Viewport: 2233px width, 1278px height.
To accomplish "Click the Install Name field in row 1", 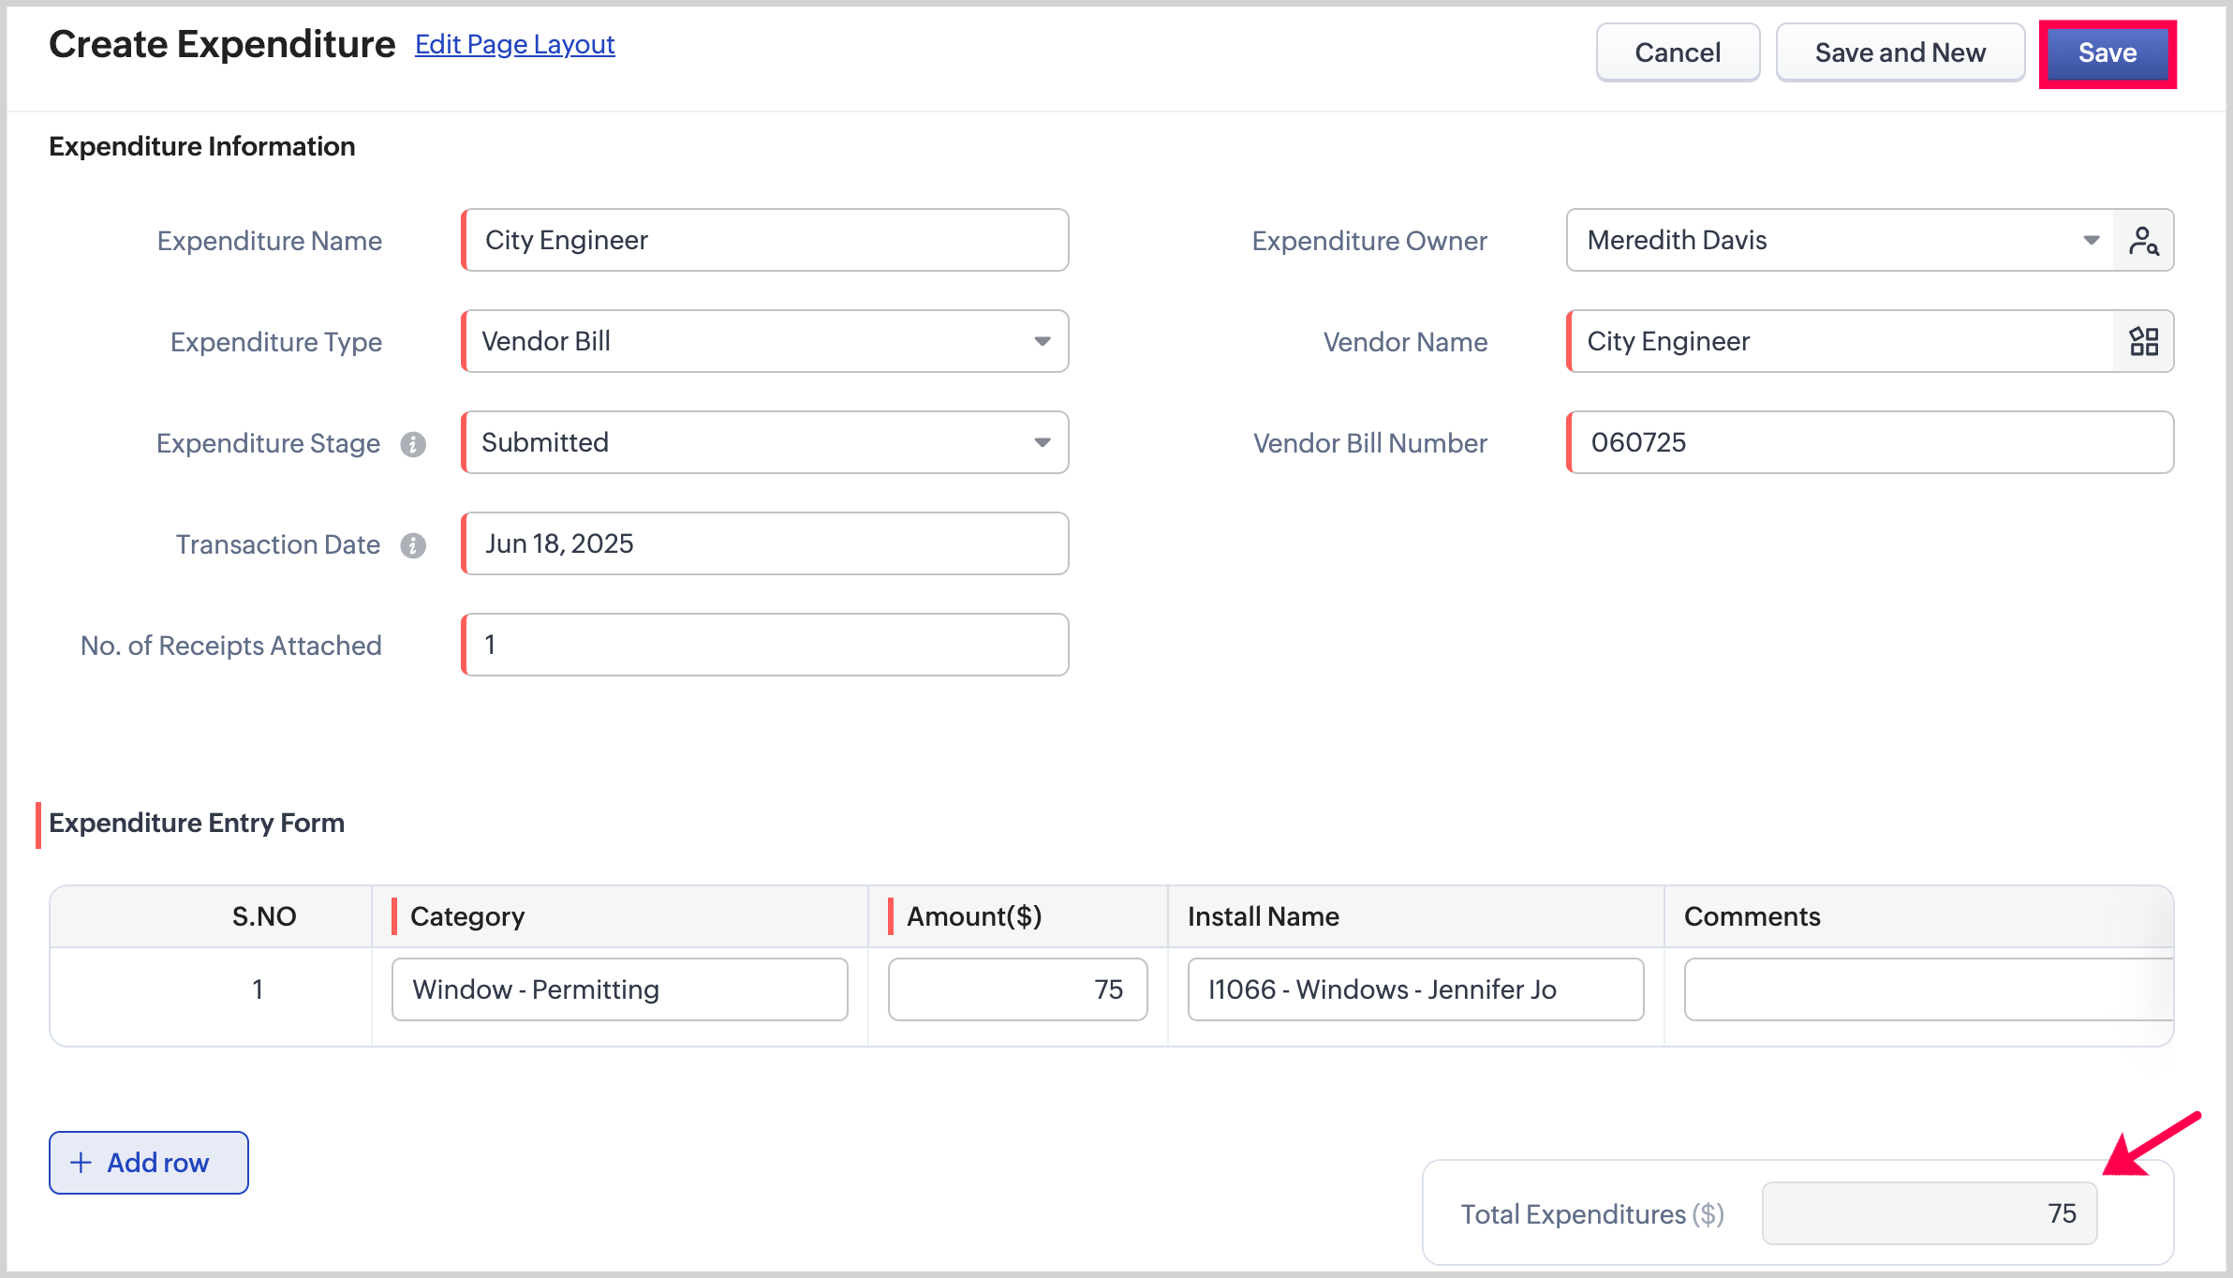I will point(1414,989).
